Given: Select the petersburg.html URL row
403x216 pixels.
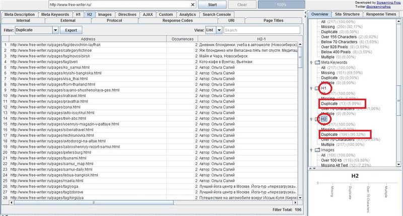Looking at the screenshot, I should [150, 152].
